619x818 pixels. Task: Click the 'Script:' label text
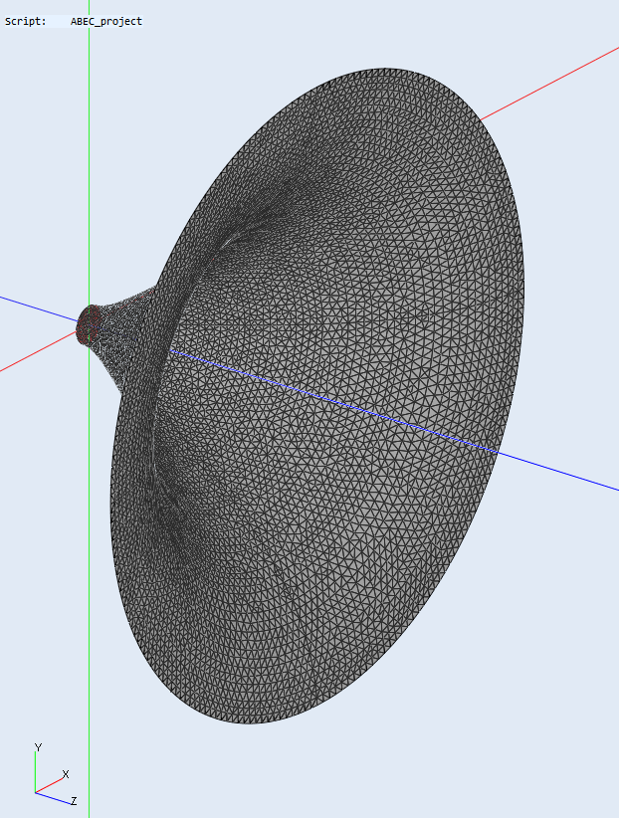[25, 21]
